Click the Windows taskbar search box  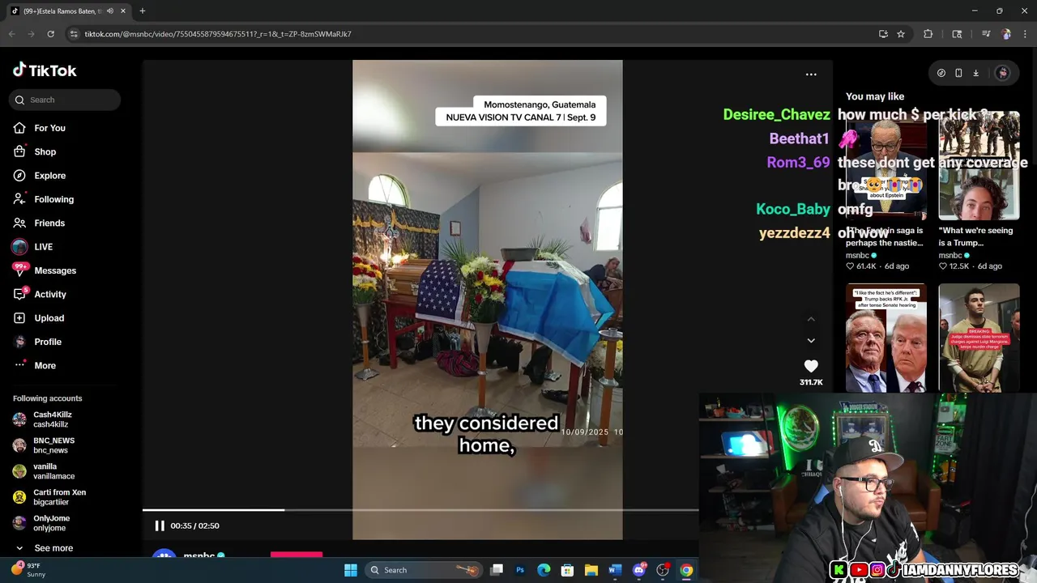click(424, 570)
